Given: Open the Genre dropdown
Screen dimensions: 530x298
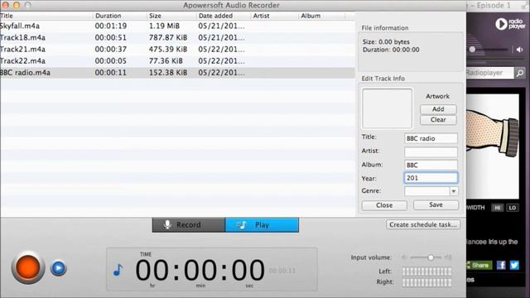Looking at the screenshot, I should (454, 191).
